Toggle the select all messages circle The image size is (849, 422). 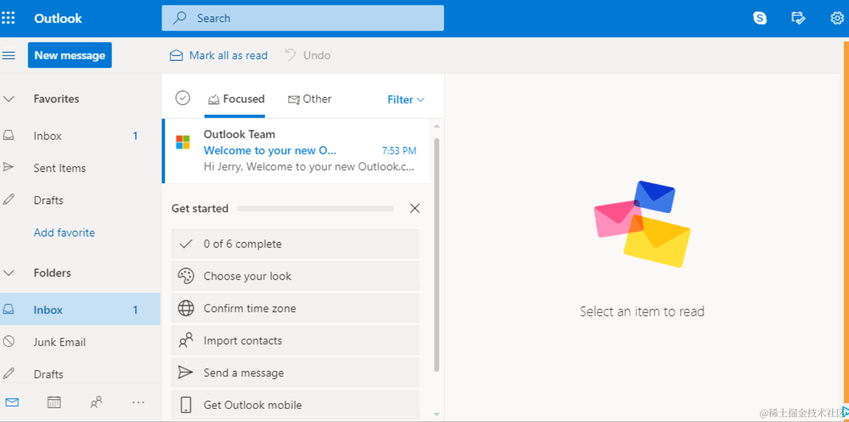[x=183, y=98]
